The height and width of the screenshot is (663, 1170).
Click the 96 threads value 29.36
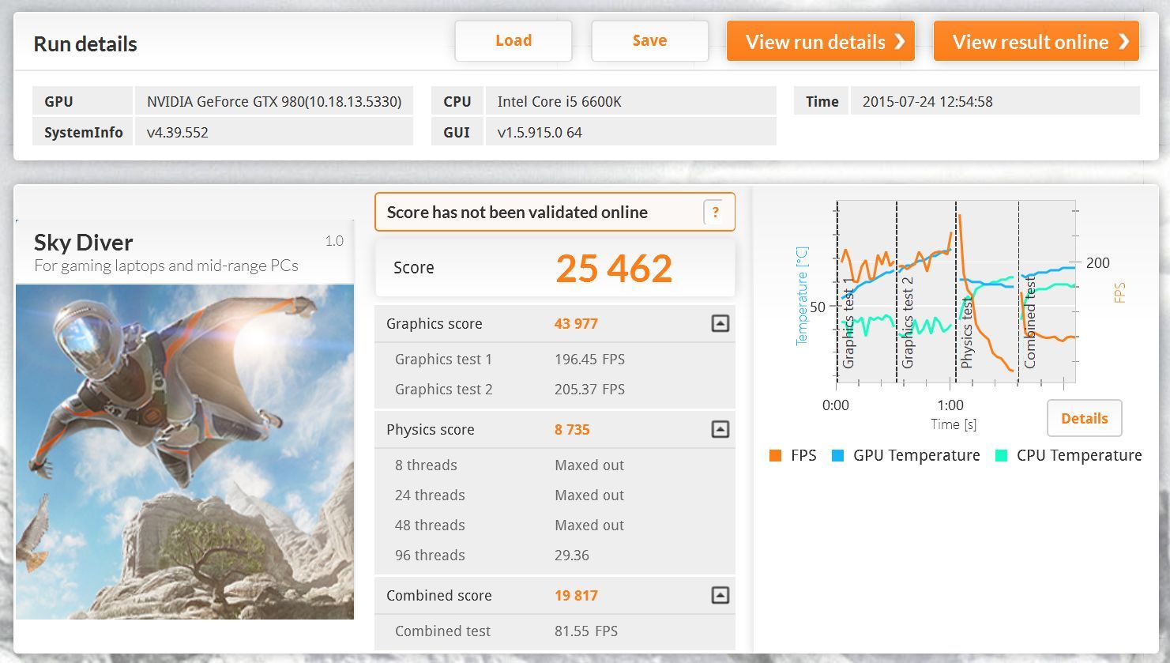(572, 556)
